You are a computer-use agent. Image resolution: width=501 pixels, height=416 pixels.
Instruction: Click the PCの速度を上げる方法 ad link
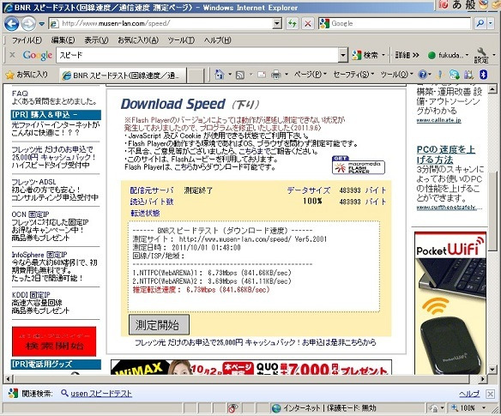pos(446,154)
